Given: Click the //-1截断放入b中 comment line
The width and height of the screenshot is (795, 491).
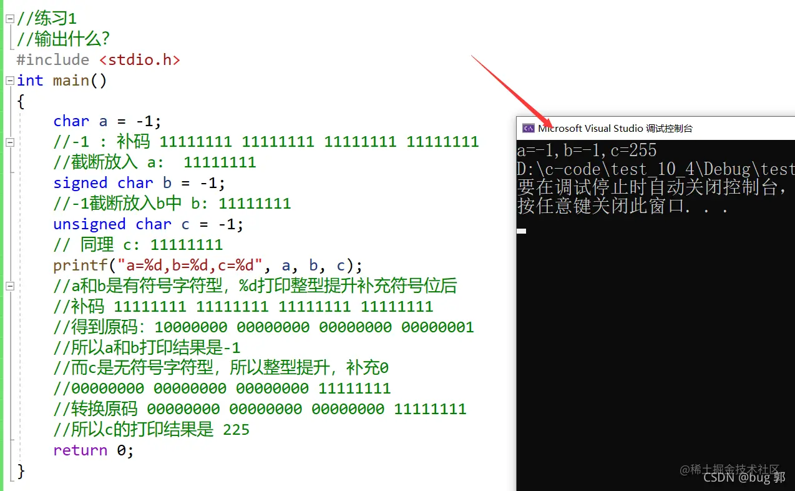Looking at the screenshot, I should pos(172,204).
